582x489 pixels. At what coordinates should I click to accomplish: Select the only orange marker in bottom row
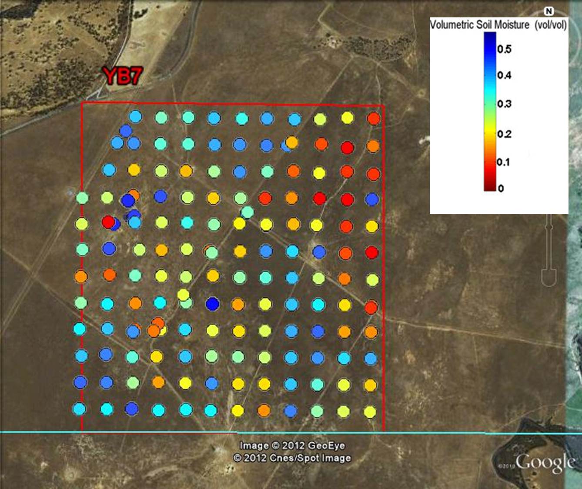pyautogui.click(x=264, y=410)
